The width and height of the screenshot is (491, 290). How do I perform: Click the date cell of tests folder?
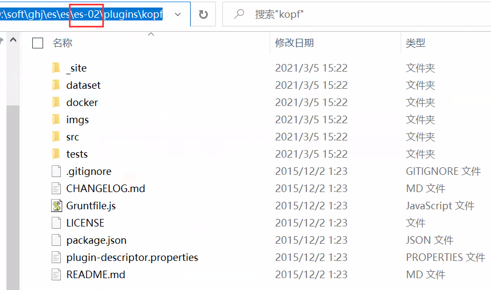pyautogui.click(x=311, y=154)
